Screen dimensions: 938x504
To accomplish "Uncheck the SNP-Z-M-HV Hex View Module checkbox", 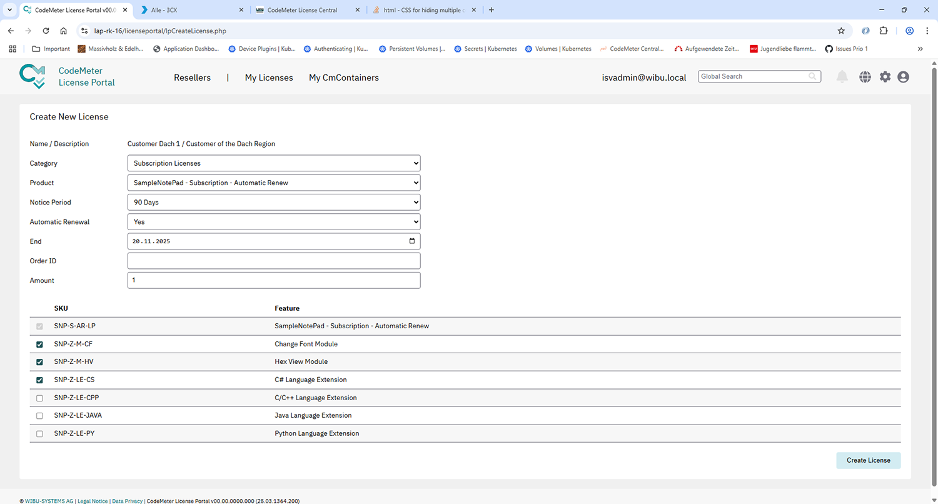I will click(x=40, y=362).
